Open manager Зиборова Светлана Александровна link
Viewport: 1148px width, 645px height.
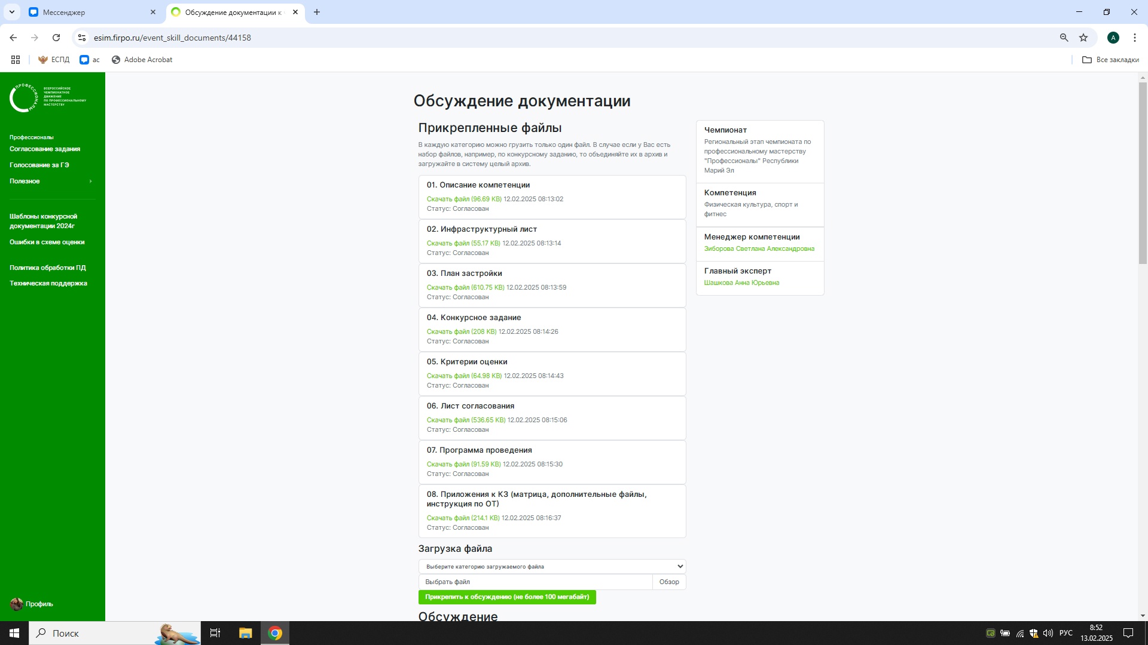pos(759,248)
